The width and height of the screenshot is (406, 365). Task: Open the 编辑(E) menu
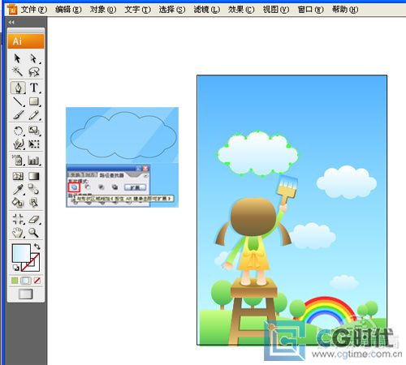click(x=68, y=10)
